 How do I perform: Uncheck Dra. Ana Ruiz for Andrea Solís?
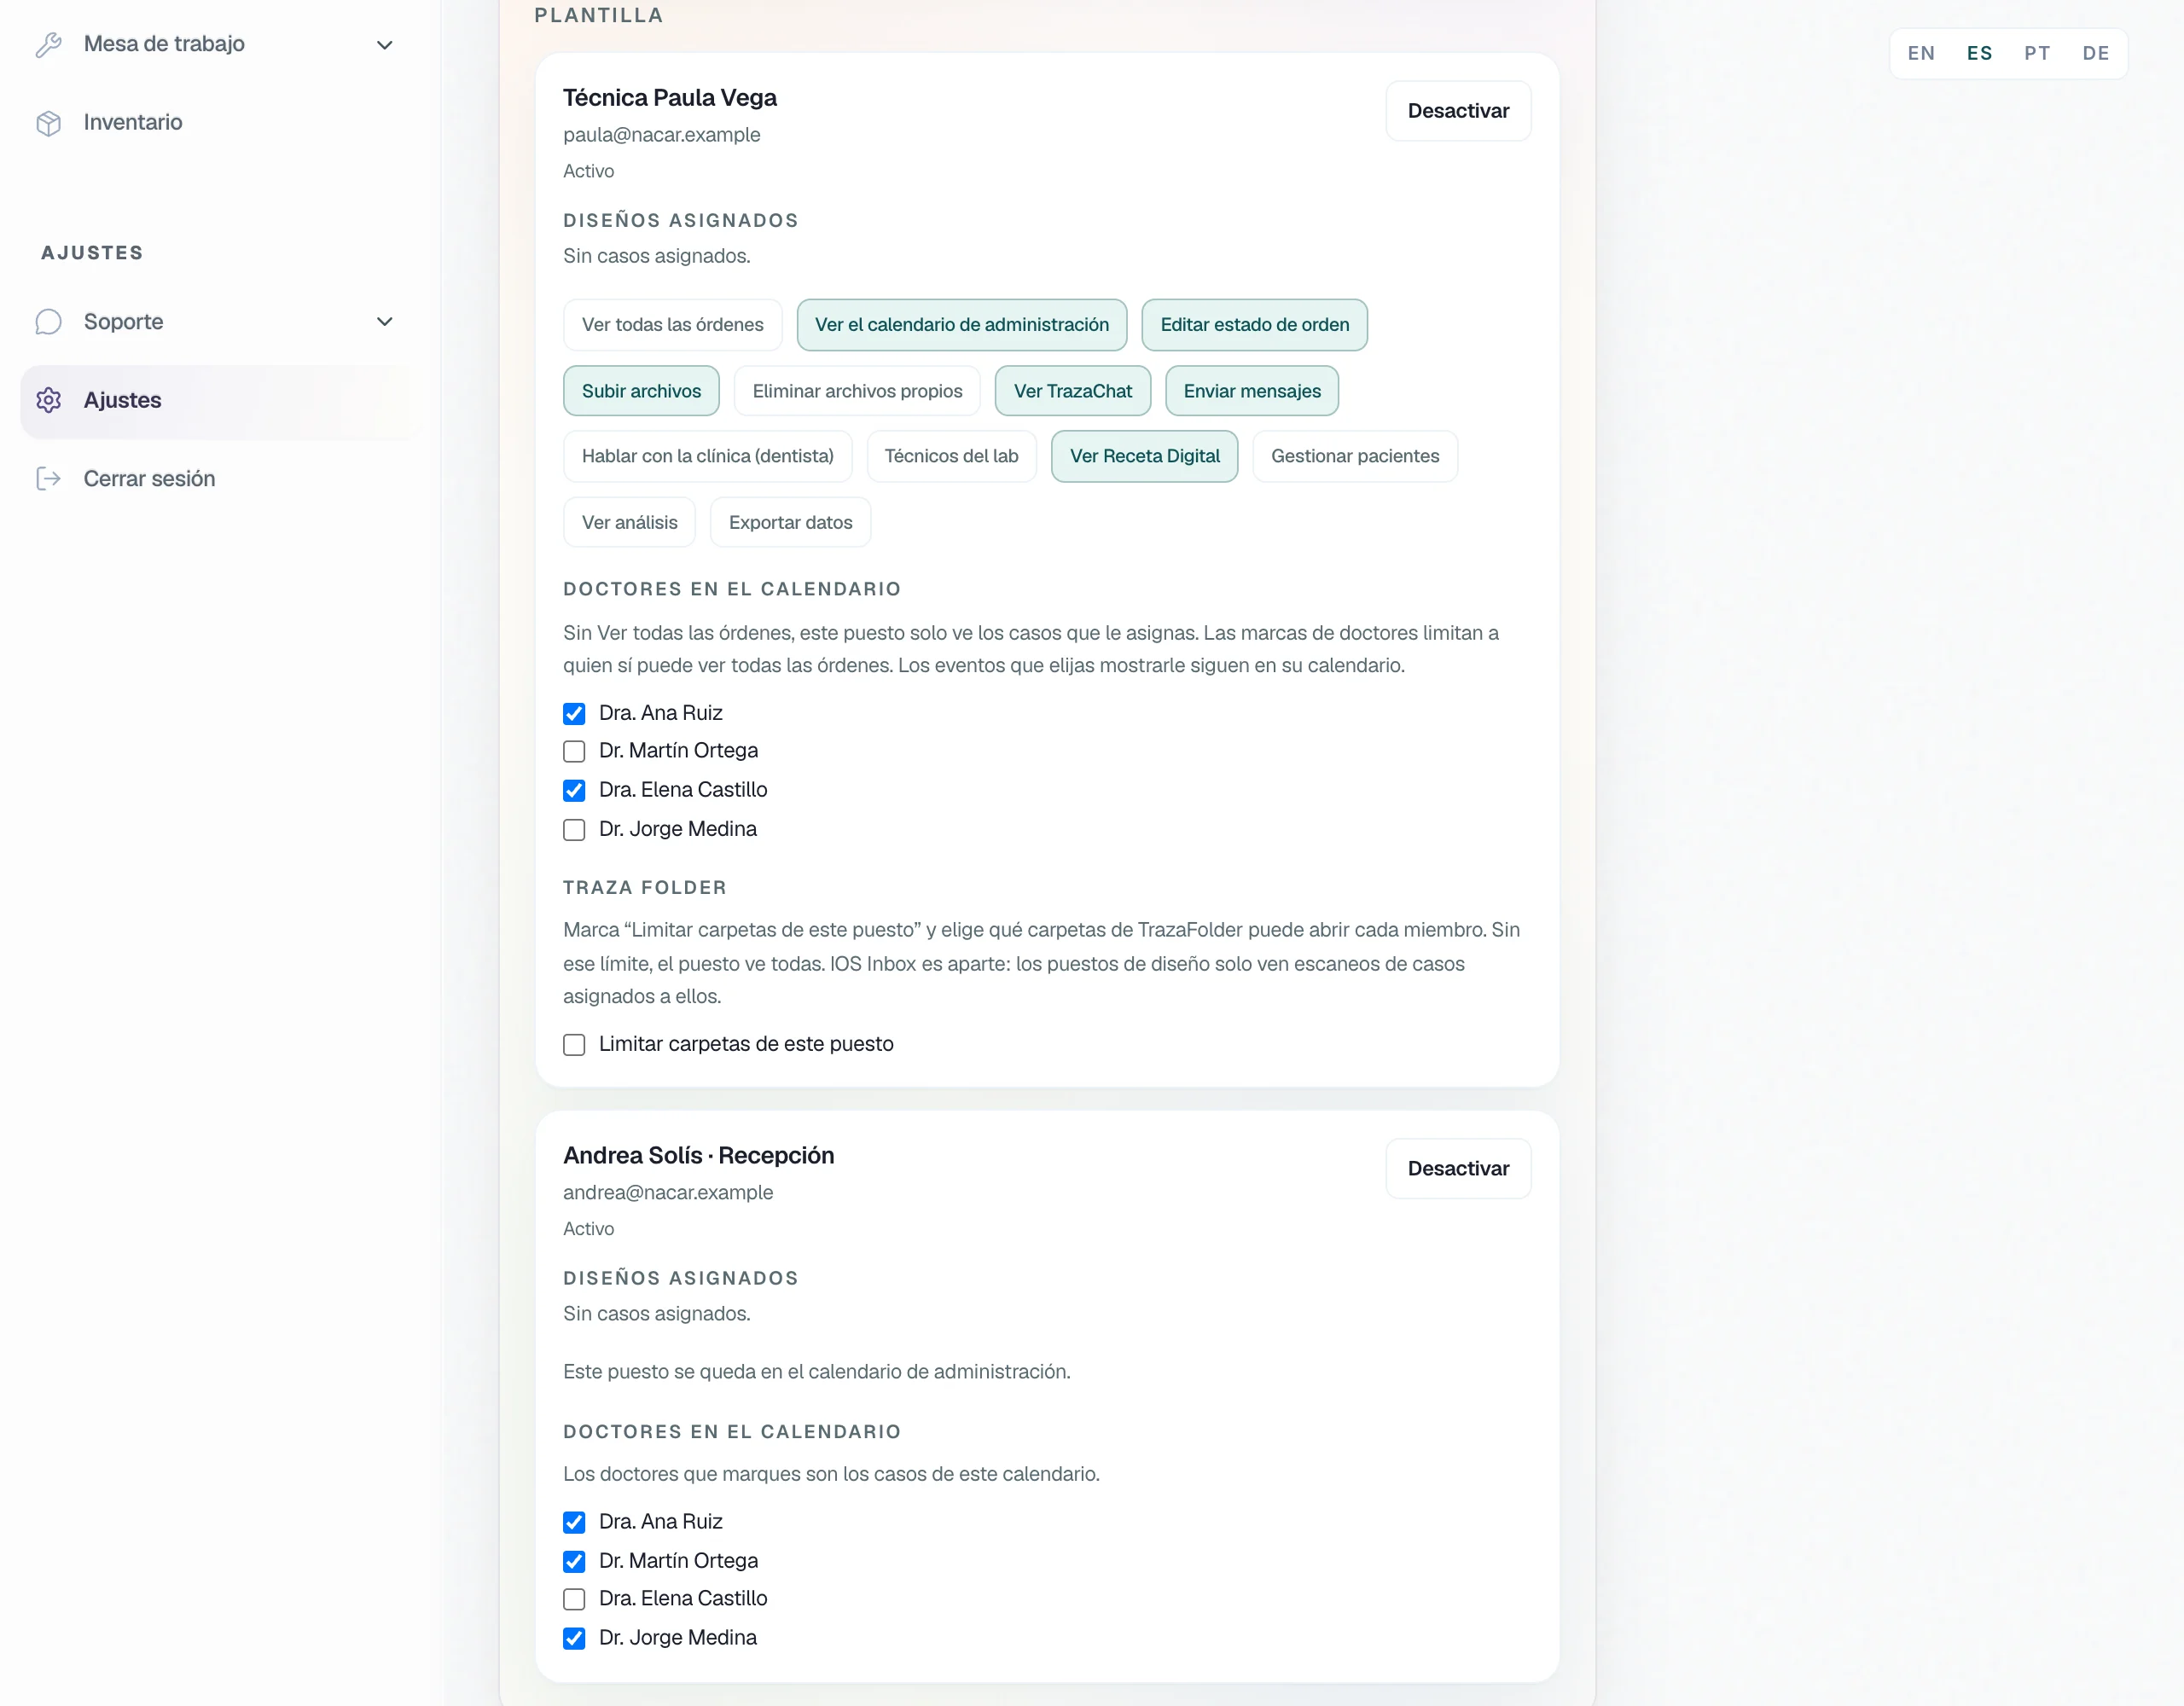pyautogui.click(x=574, y=1523)
